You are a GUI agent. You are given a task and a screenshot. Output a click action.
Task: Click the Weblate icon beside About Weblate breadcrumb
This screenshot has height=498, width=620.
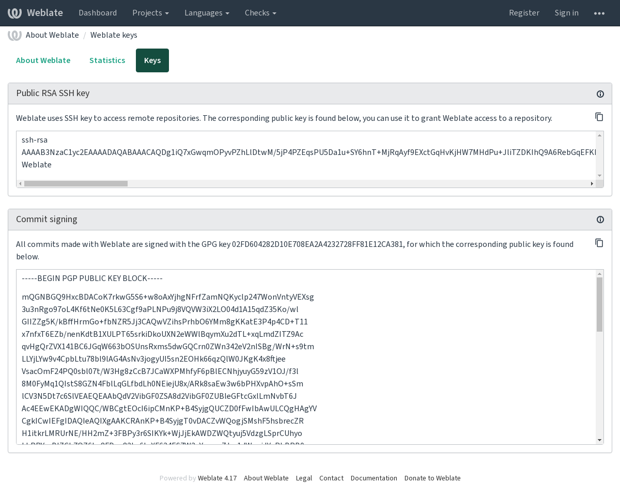(x=14, y=35)
